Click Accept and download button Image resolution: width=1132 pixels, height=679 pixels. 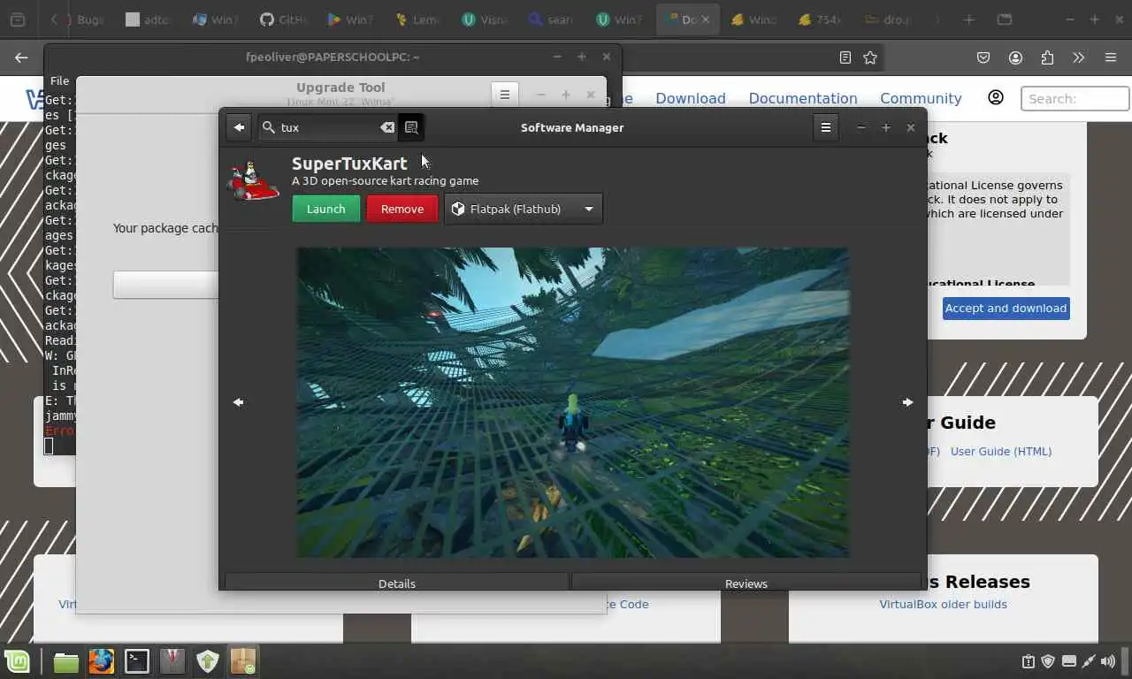(x=1006, y=308)
